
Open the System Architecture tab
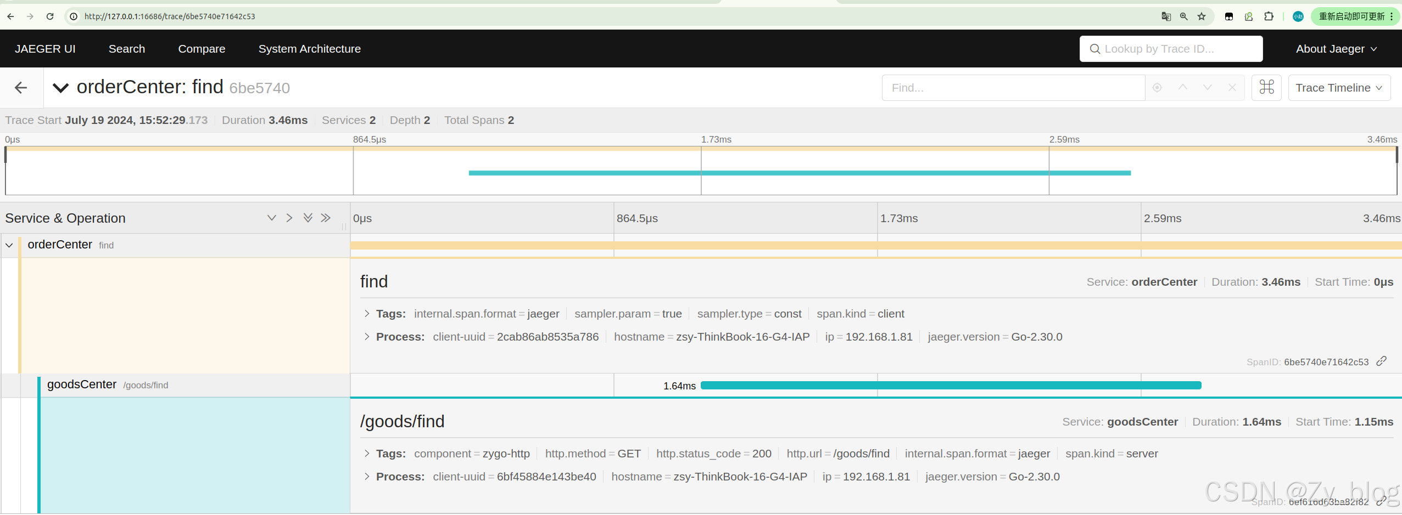[310, 49]
